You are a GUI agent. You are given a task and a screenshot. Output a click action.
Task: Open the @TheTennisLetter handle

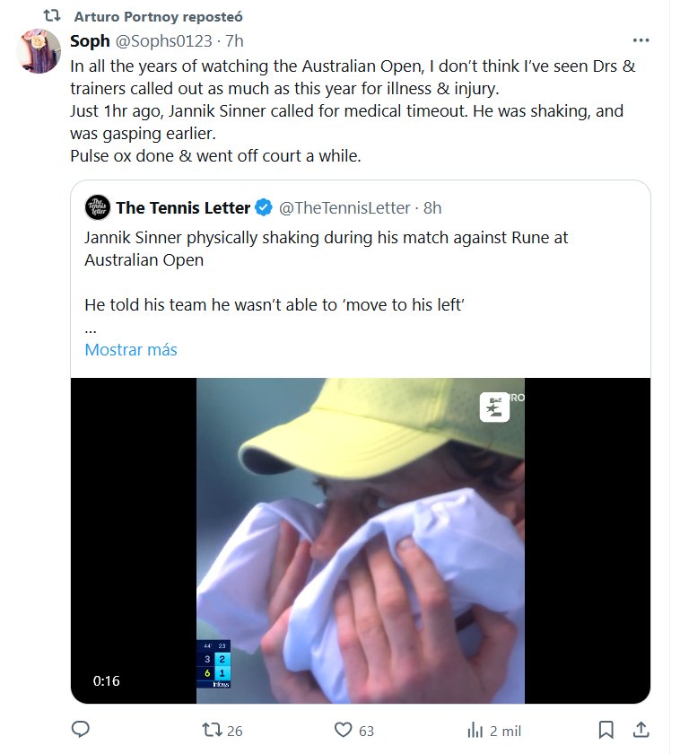point(345,208)
